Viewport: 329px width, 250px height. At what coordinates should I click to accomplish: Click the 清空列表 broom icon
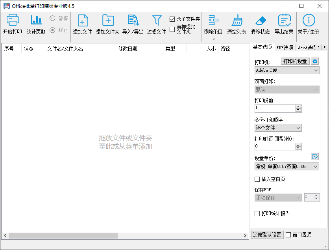[237, 20]
